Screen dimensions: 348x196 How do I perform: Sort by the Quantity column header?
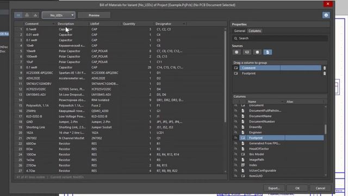coord(129,24)
